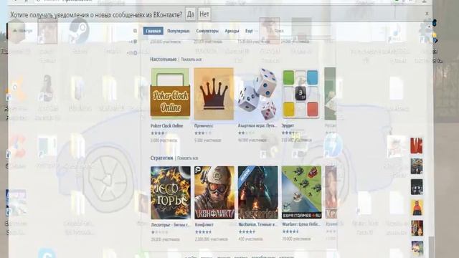Open the red thumbnail in right sidebar

tap(417, 145)
